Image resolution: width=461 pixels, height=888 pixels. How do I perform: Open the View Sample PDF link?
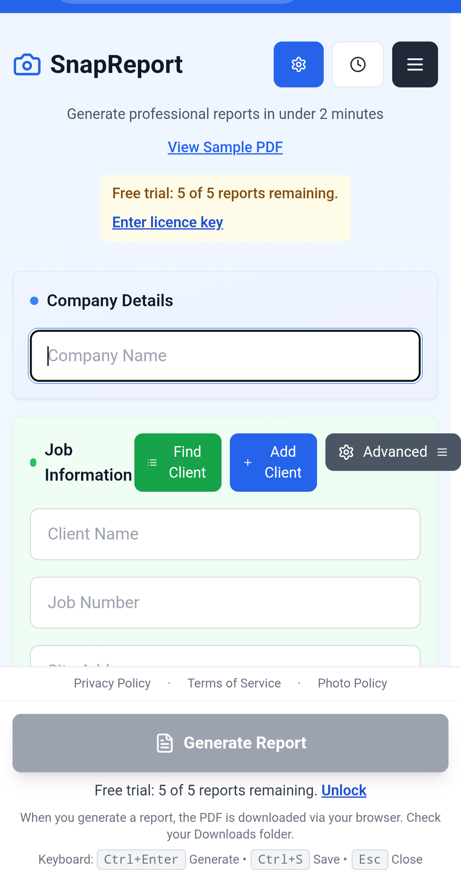(x=225, y=147)
